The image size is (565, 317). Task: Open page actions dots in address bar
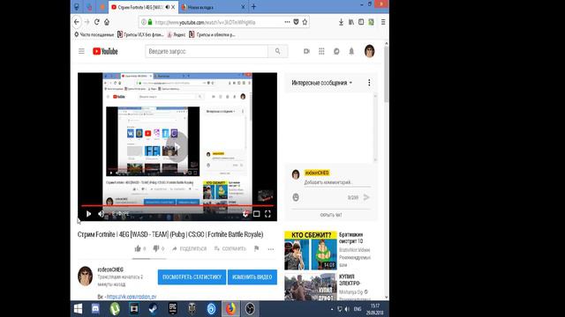click(287, 22)
